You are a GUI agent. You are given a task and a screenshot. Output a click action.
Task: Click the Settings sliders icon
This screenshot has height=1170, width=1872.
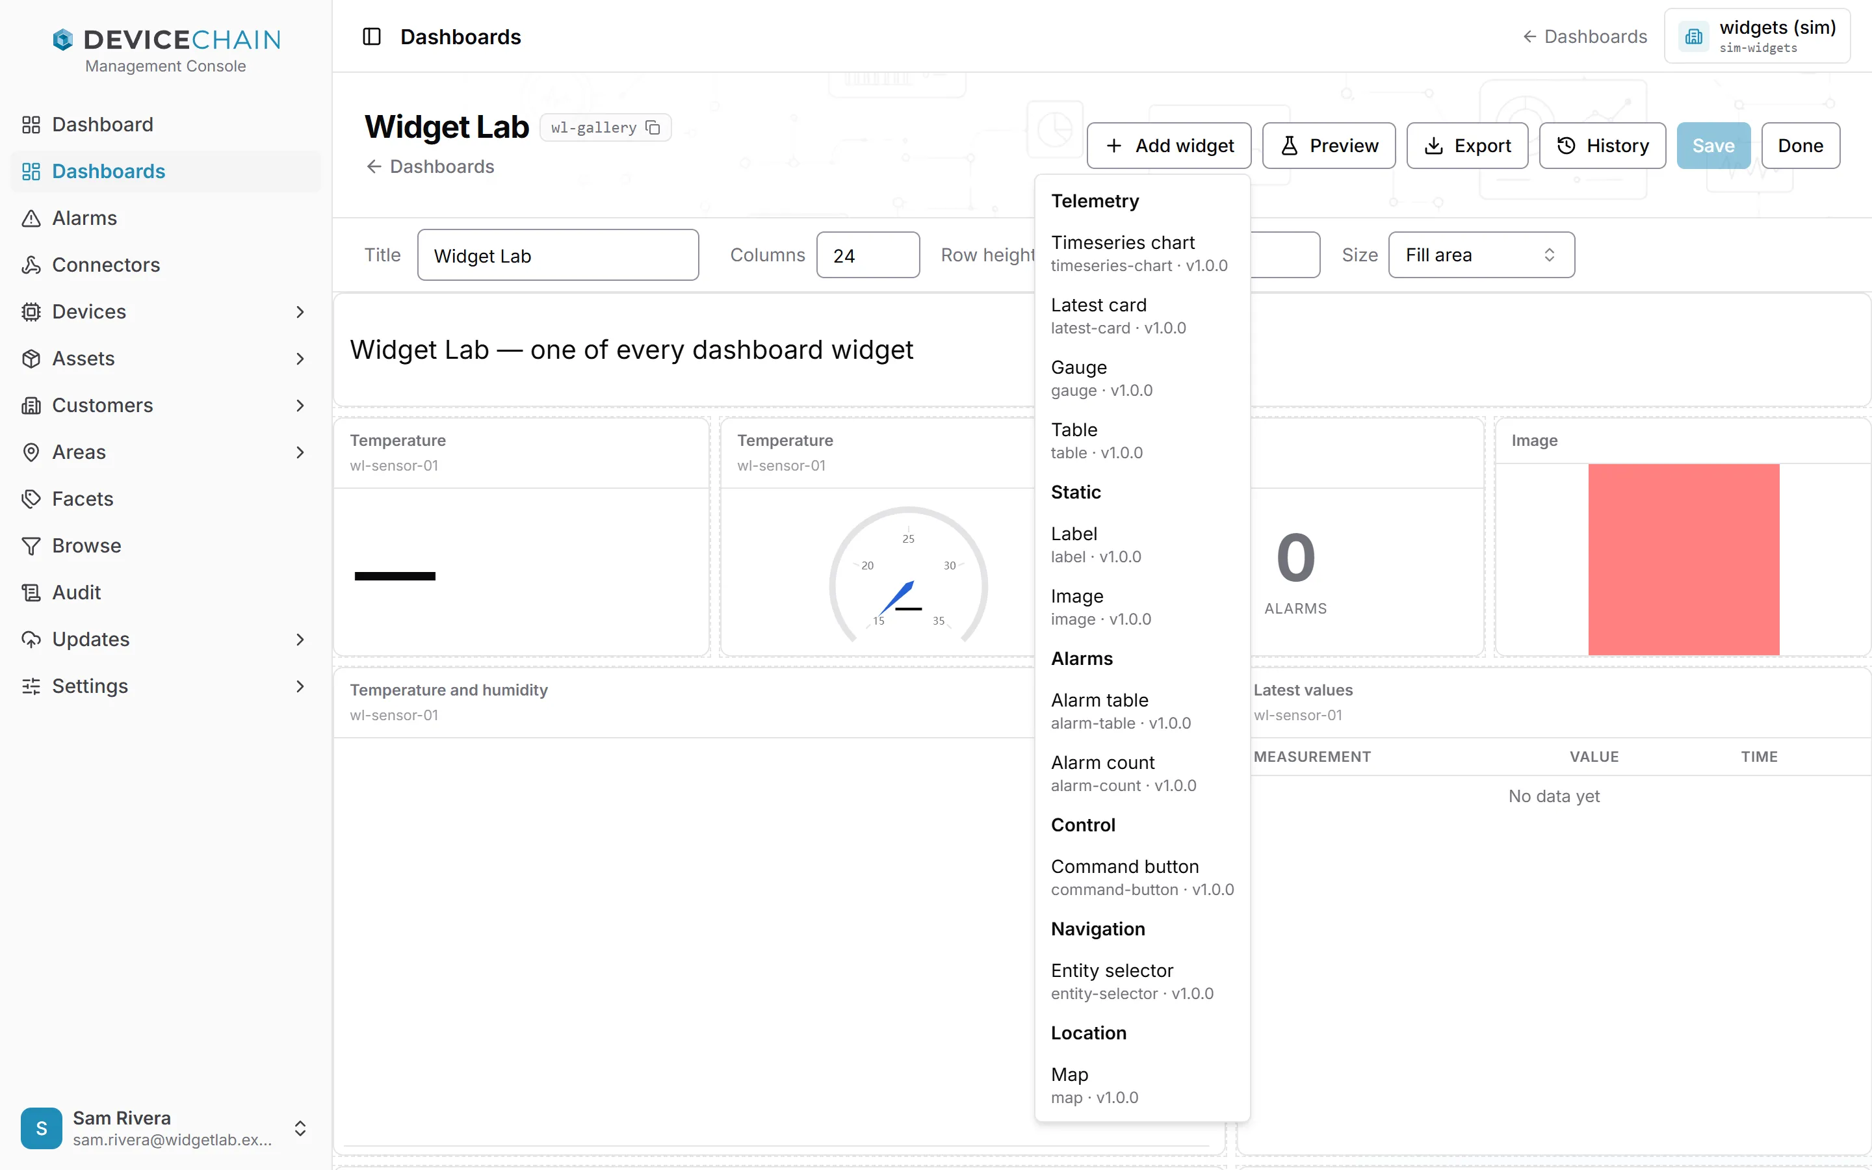point(31,686)
